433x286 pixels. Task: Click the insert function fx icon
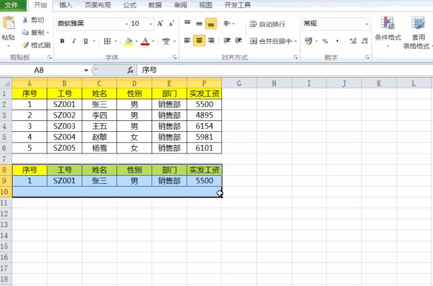tap(131, 70)
